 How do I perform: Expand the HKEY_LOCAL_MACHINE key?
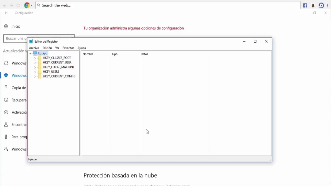pyautogui.click(x=35, y=67)
